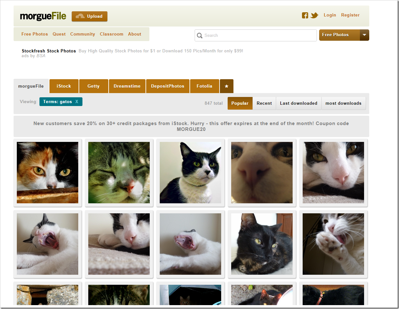This screenshot has width=399, height=309.
Task: Click the 'Viewing:' label
Action: point(28,101)
